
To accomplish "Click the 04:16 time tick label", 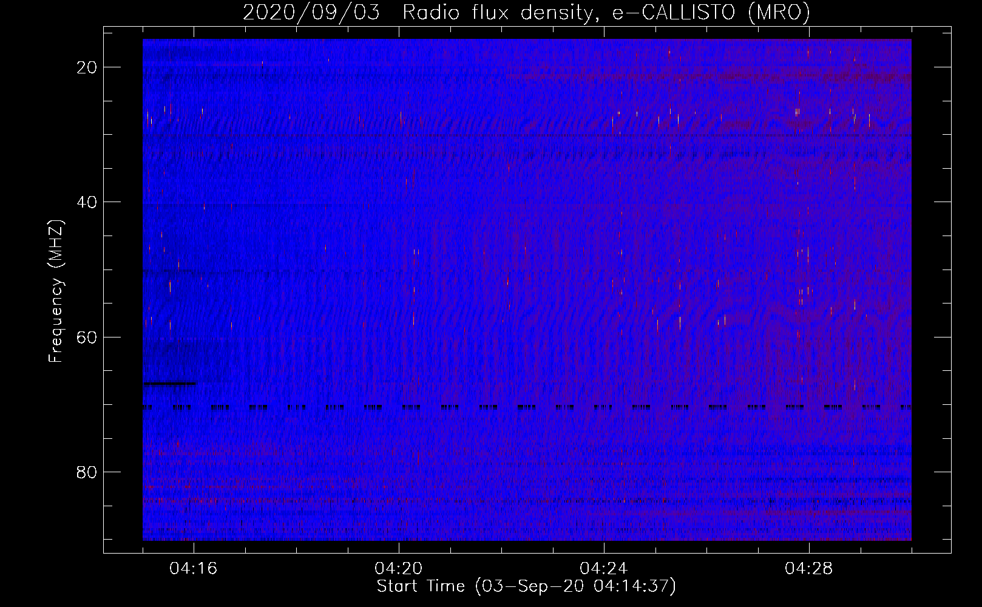I will coord(194,569).
